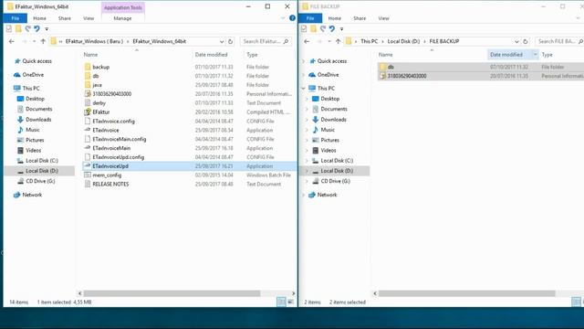Open the View ribbon tab in EFaktur window
Viewport: 584px width, 329px height.
(x=89, y=18)
